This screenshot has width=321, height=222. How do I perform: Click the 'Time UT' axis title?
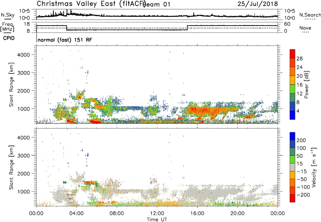[157, 219]
